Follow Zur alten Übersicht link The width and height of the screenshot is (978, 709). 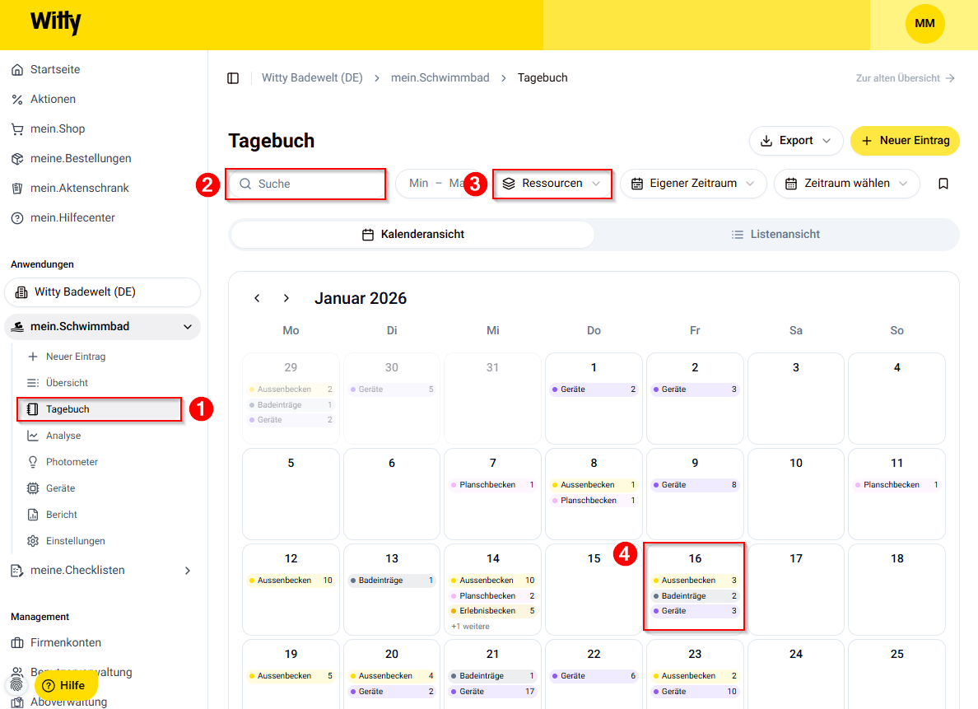pyautogui.click(x=905, y=78)
